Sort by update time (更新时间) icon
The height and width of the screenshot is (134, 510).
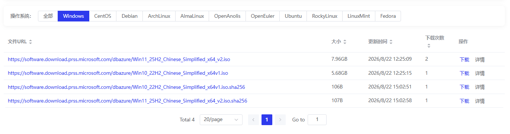[x=391, y=42]
